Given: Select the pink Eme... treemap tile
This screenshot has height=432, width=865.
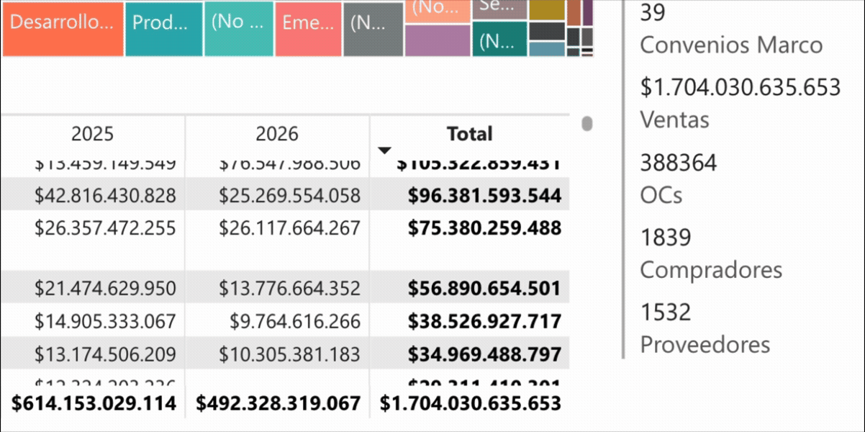Looking at the screenshot, I should [x=307, y=27].
